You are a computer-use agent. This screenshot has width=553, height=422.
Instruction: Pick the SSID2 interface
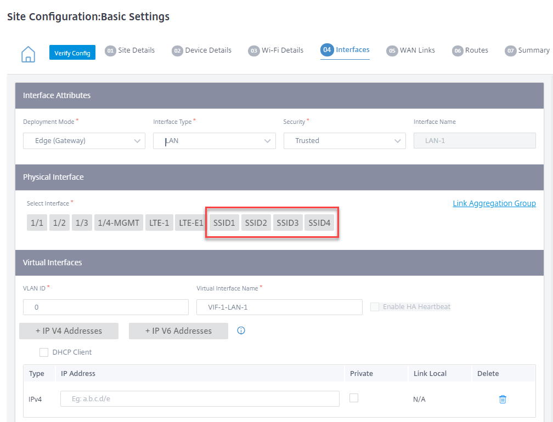(256, 223)
